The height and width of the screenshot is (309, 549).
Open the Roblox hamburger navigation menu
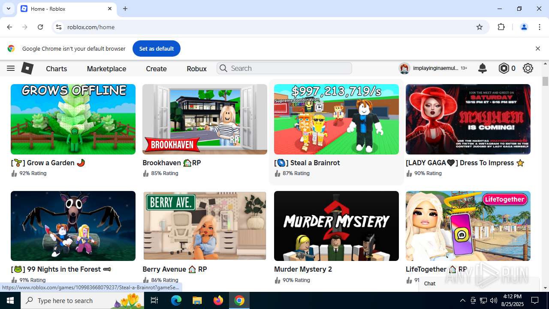pos(11,68)
